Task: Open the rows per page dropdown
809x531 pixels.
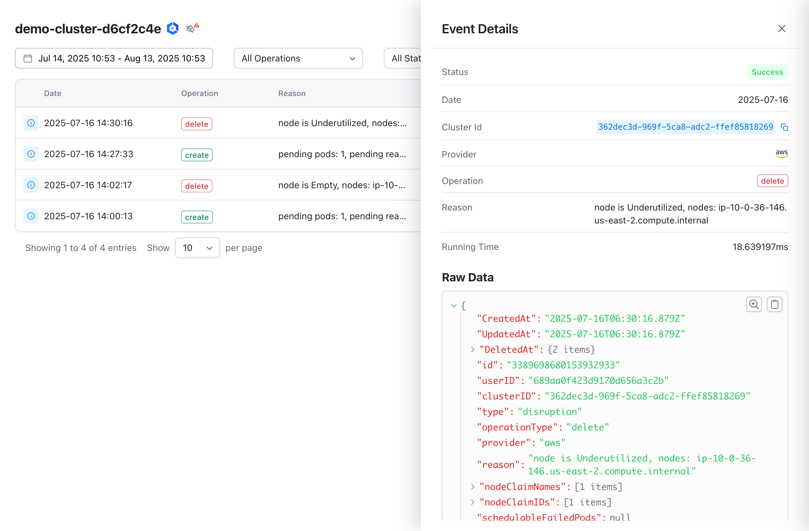Action: point(197,248)
